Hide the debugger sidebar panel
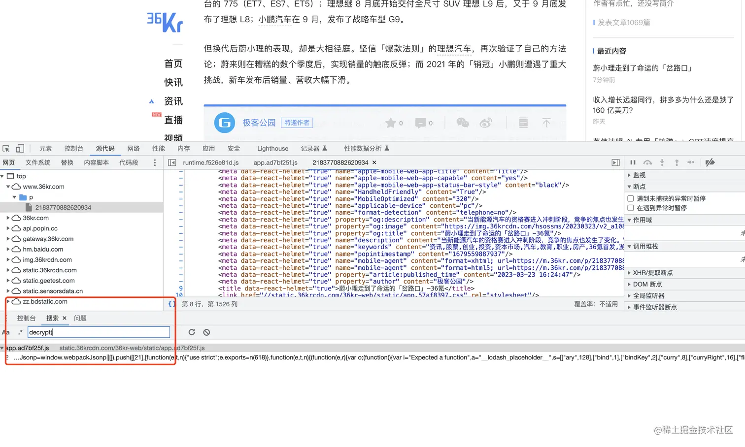 coord(615,162)
